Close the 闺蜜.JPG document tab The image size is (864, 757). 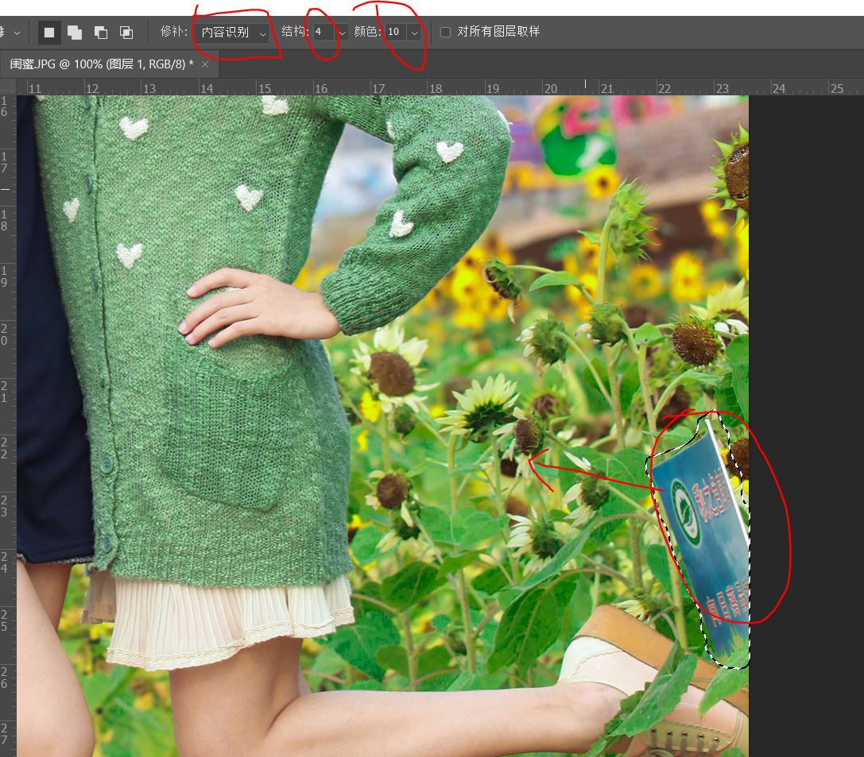pos(205,64)
